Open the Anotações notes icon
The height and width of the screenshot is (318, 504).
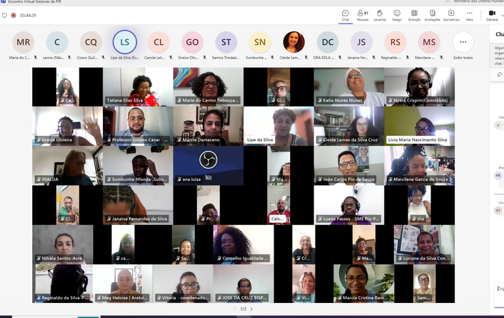pos(432,15)
